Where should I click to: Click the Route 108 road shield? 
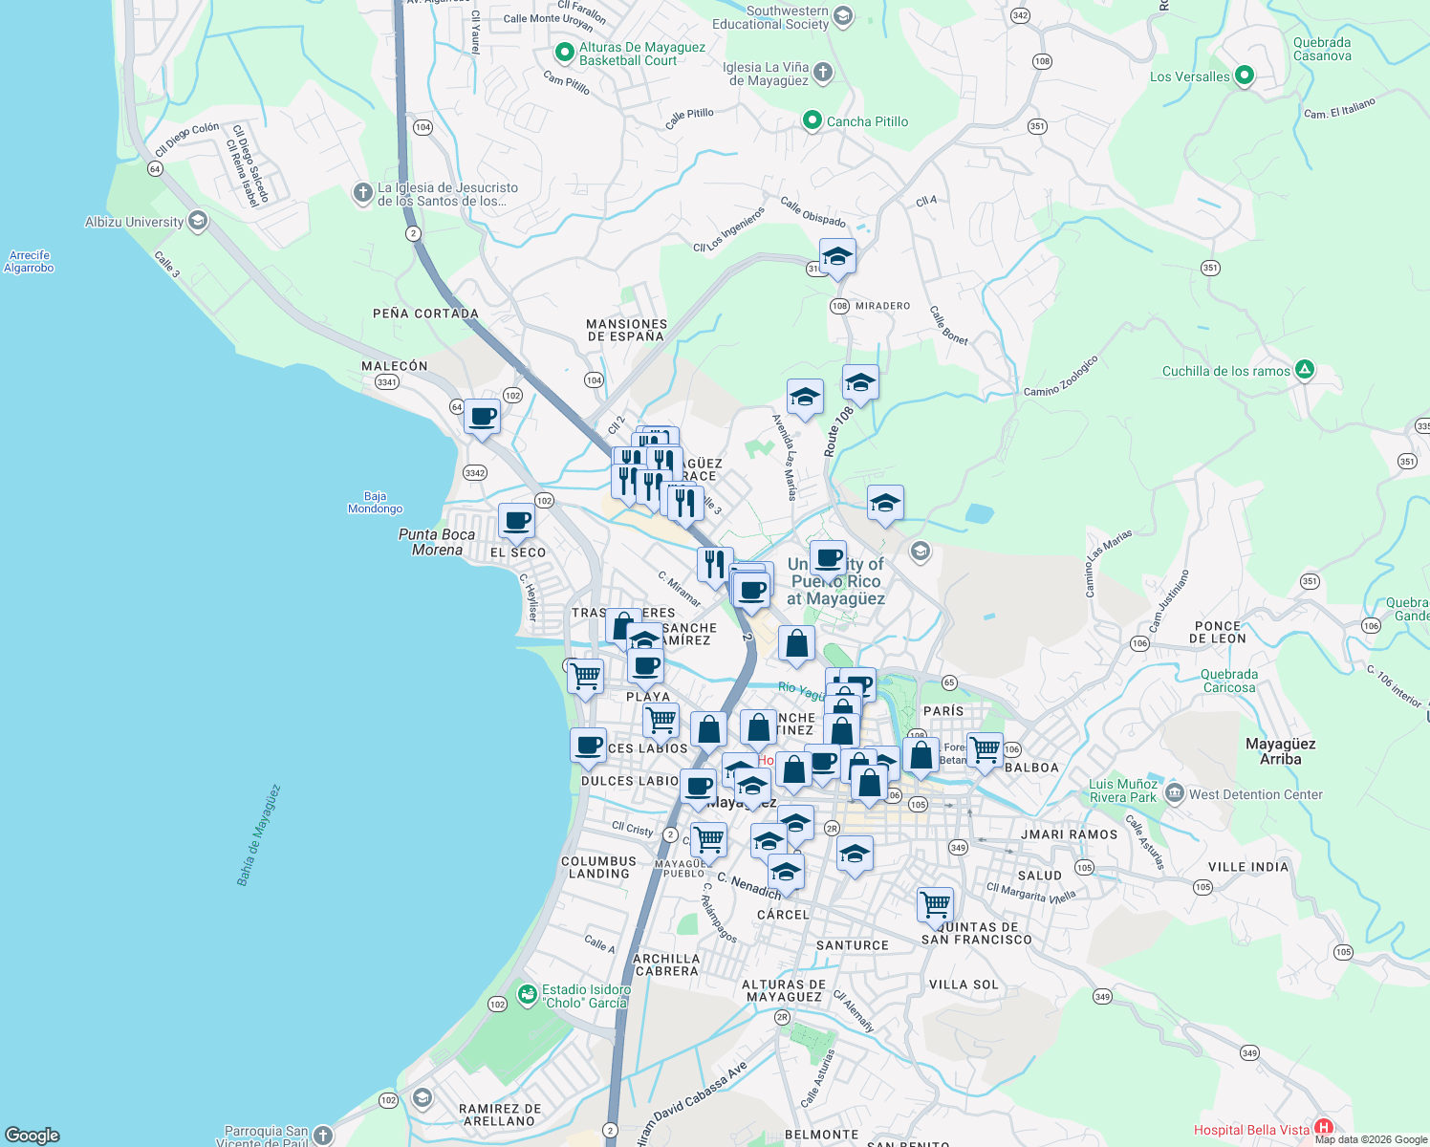click(x=838, y=307)
